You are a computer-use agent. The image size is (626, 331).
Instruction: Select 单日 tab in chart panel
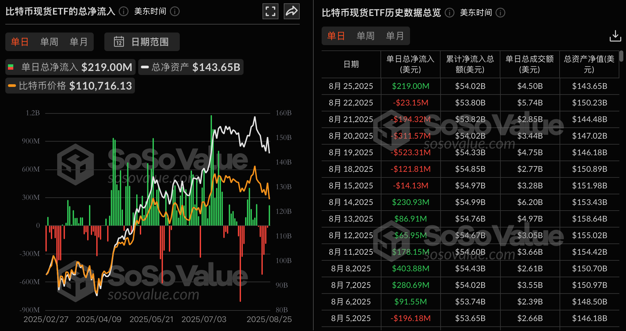(20, 42)
